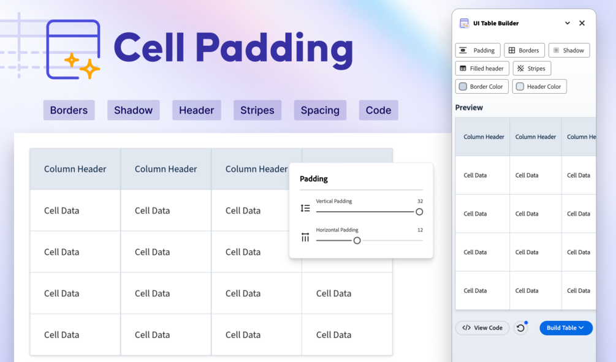The width and height of the screenshot is (616, 362).
Task: Open the Header Color swatch
Action: coord(520,86)
